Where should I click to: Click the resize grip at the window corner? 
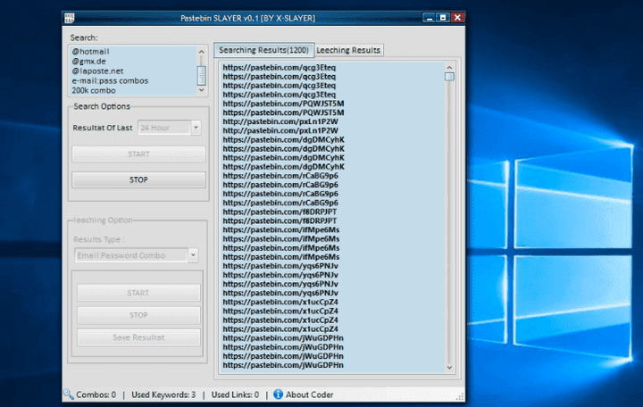click(460, 396)
